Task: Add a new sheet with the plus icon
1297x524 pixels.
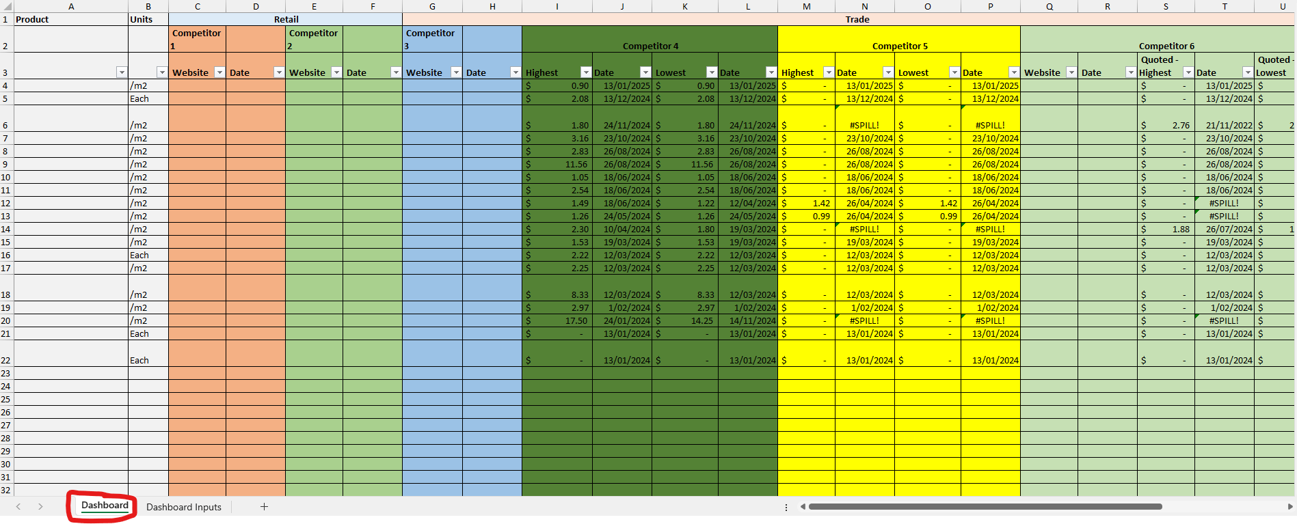Action: pyautogui.click(x=264, y=507)
